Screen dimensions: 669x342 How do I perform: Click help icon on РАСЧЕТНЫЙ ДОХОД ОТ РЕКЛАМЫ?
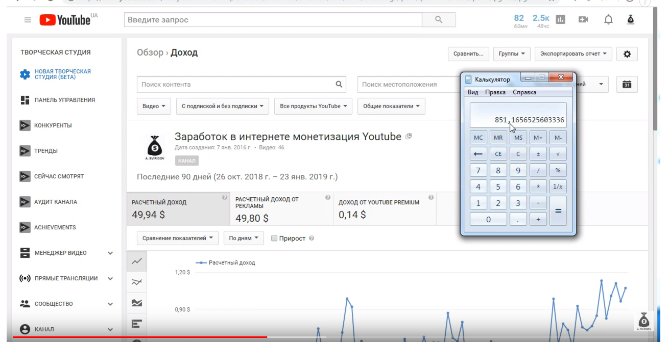pos(328,197)
